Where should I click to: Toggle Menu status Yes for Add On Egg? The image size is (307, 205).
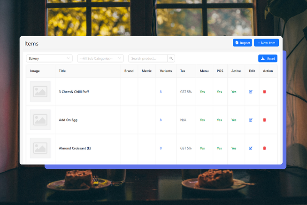coord(202,120)
